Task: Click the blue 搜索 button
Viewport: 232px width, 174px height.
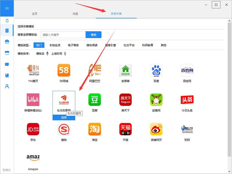Action: 93,35
